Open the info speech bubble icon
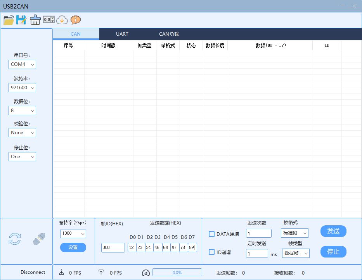The image size is (362, 280). (x=76, y=20)
